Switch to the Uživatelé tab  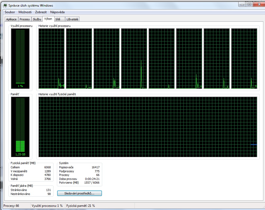click(72, 19)
